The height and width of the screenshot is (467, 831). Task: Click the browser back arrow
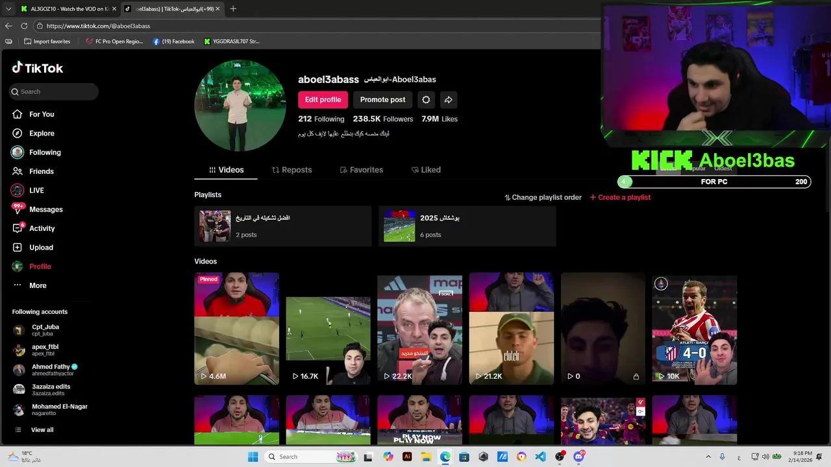8,26
